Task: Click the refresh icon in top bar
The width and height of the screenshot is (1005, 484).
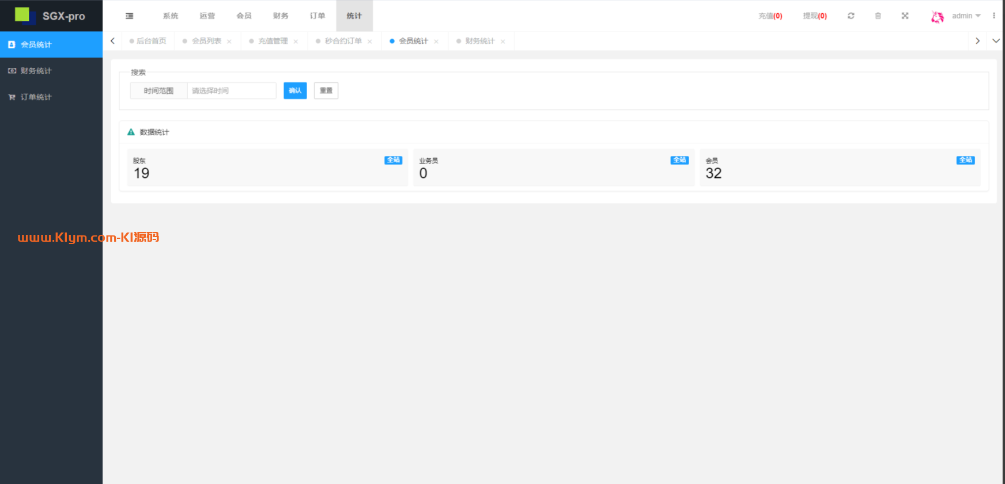Action: pyautogui.click(x=851, y=16)
